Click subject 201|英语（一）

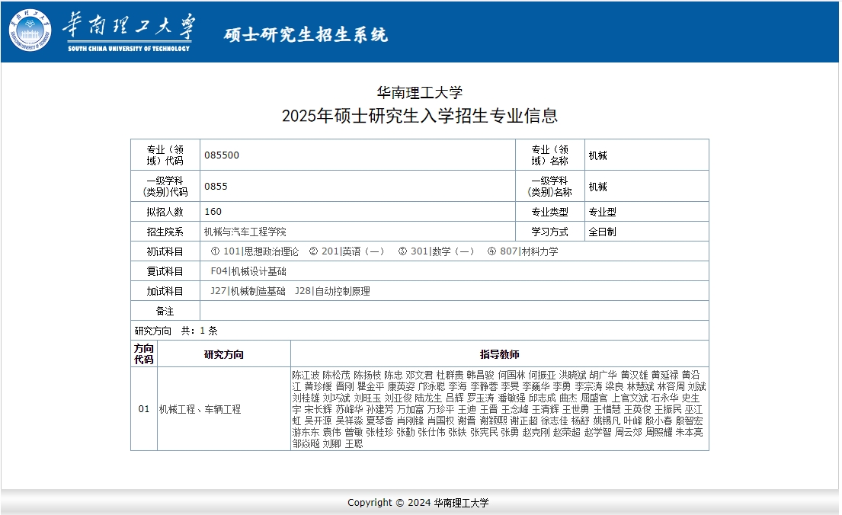(x=353, y=251)
